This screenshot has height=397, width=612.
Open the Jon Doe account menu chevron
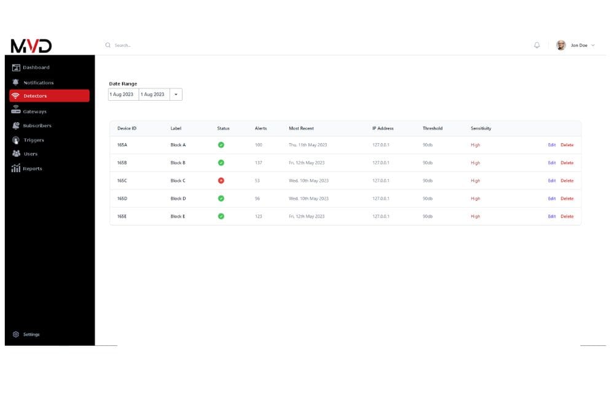(x=593, y=45)
